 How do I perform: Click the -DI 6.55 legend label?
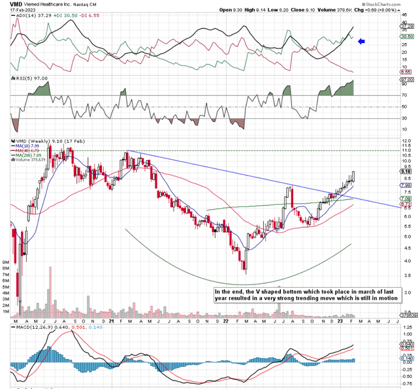point(89,16)
